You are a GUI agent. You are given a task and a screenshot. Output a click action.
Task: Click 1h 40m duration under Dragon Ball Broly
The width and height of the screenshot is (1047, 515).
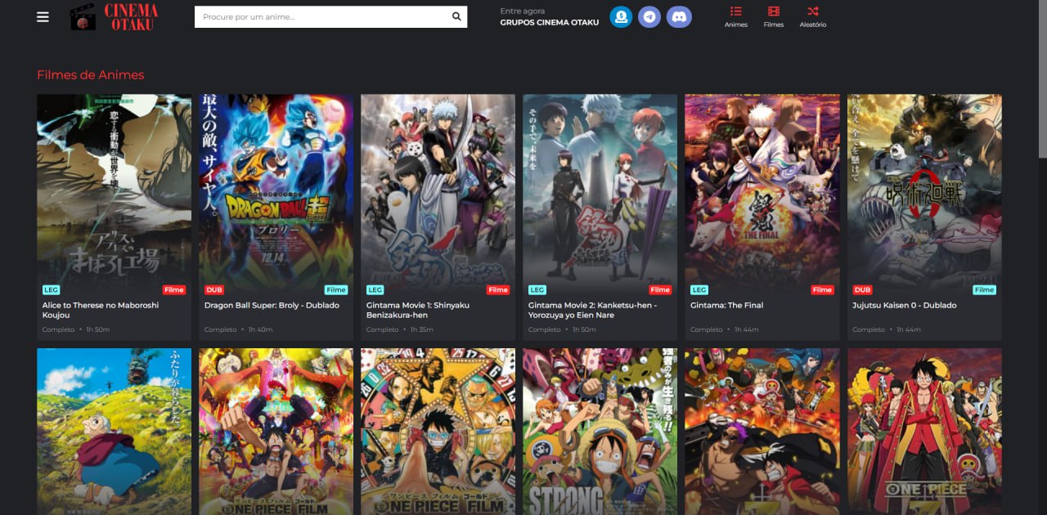261,329
